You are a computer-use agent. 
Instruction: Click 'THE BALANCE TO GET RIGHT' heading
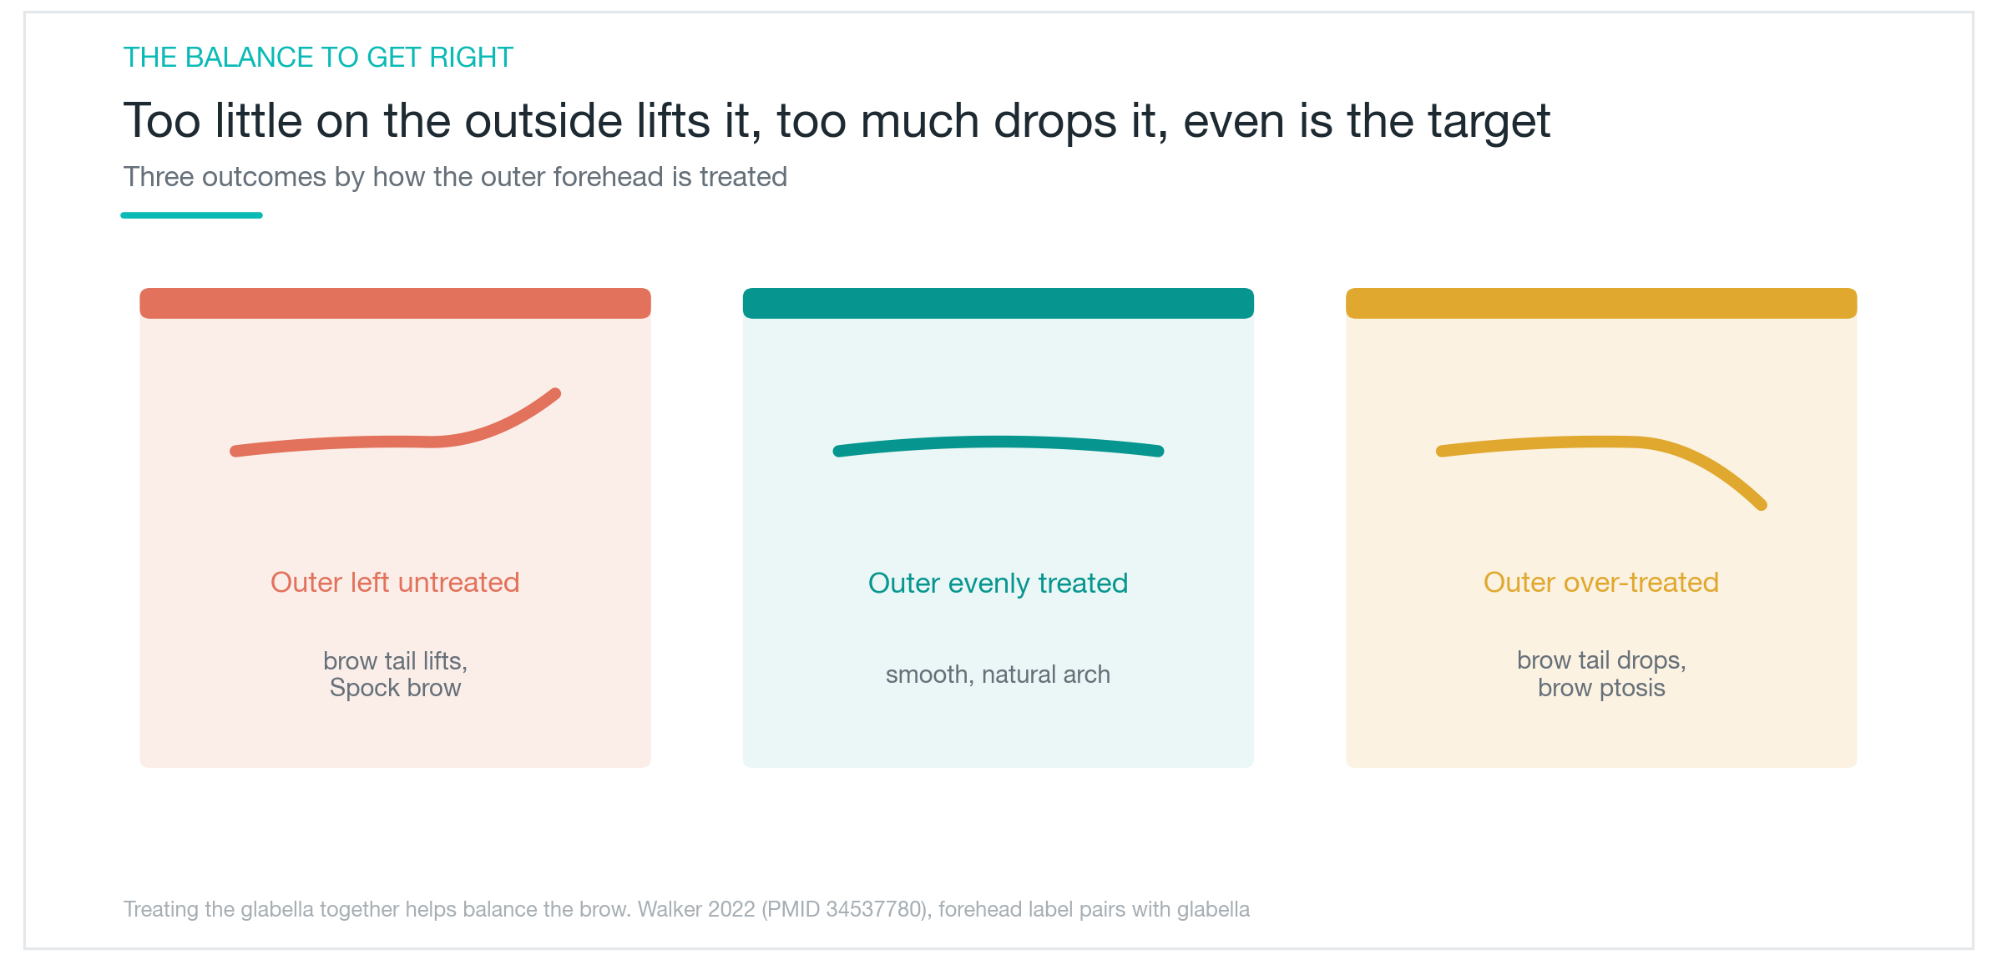[x=318, y=57]
